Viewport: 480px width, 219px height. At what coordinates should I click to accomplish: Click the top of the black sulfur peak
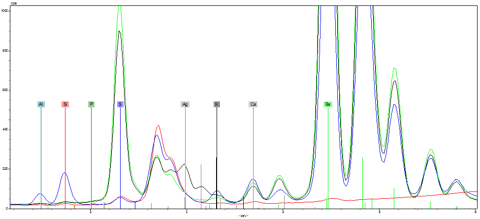coord(119,31)
